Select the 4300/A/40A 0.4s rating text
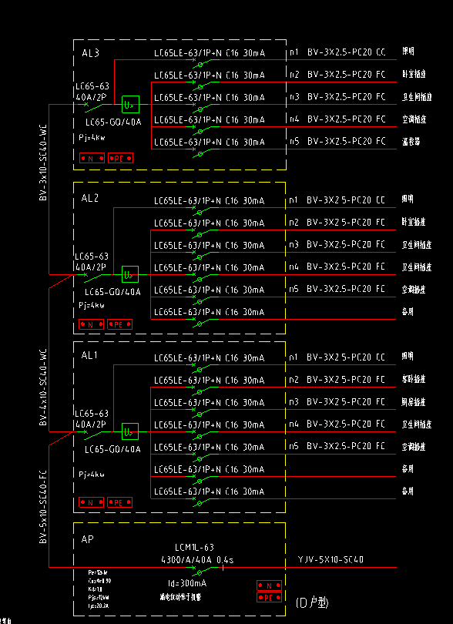This screenshot has width=453, height=624. [197, 560]
